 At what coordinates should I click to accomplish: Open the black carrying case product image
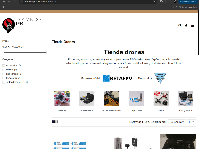(178, 142)
